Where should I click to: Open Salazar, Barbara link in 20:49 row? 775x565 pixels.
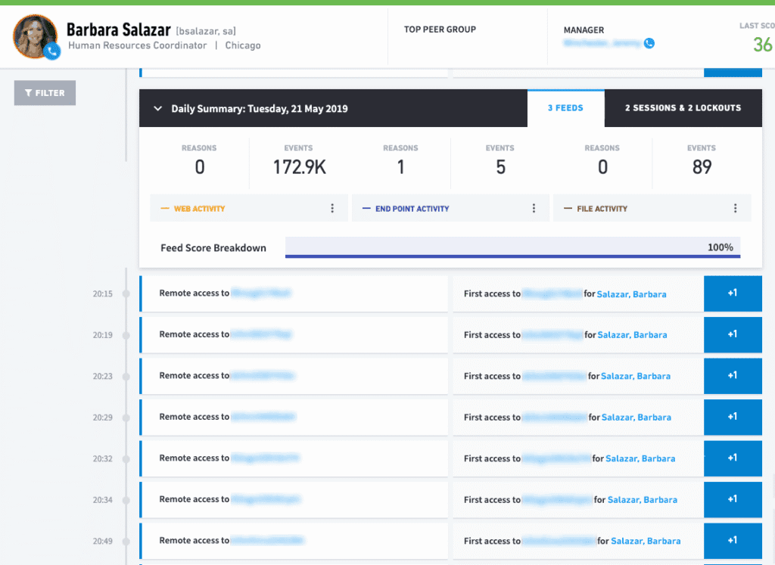(646, 542)
